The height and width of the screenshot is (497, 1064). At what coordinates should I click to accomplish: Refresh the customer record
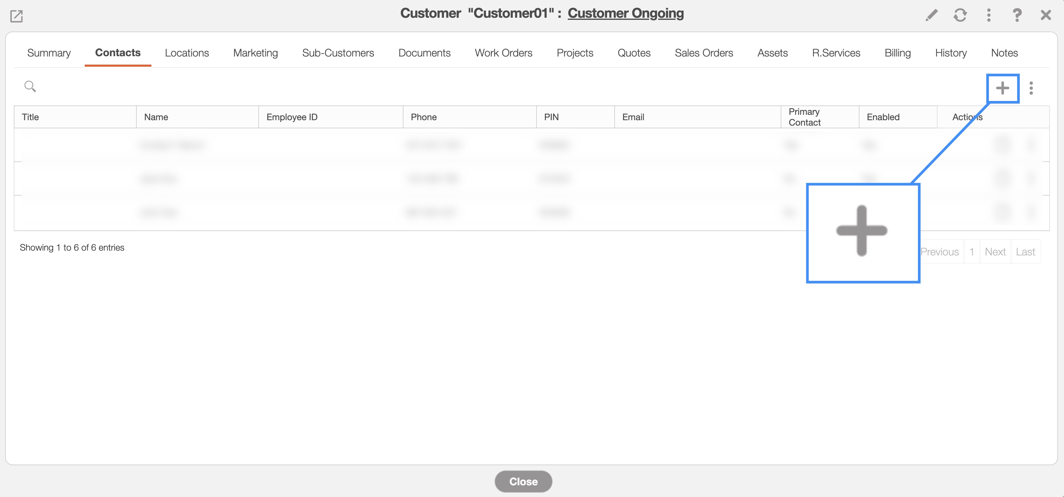[x=960, y=15]
